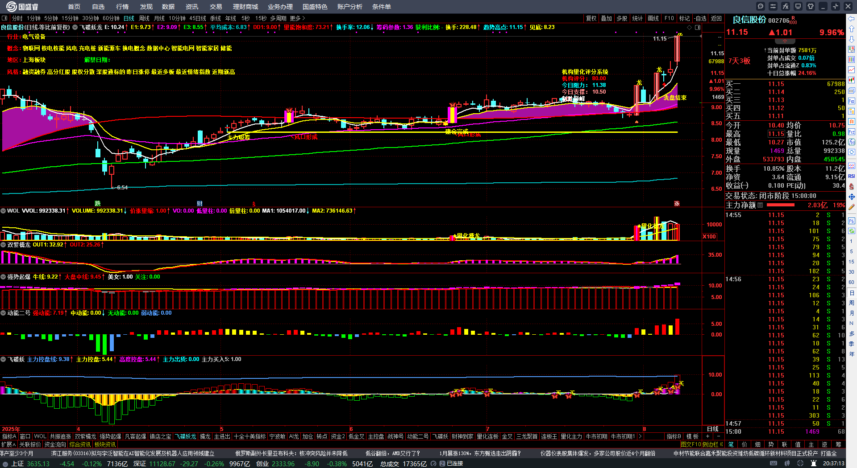Viewport: 857px width, 468px height.
Task: Click the 复权 button
Action: 591,18
